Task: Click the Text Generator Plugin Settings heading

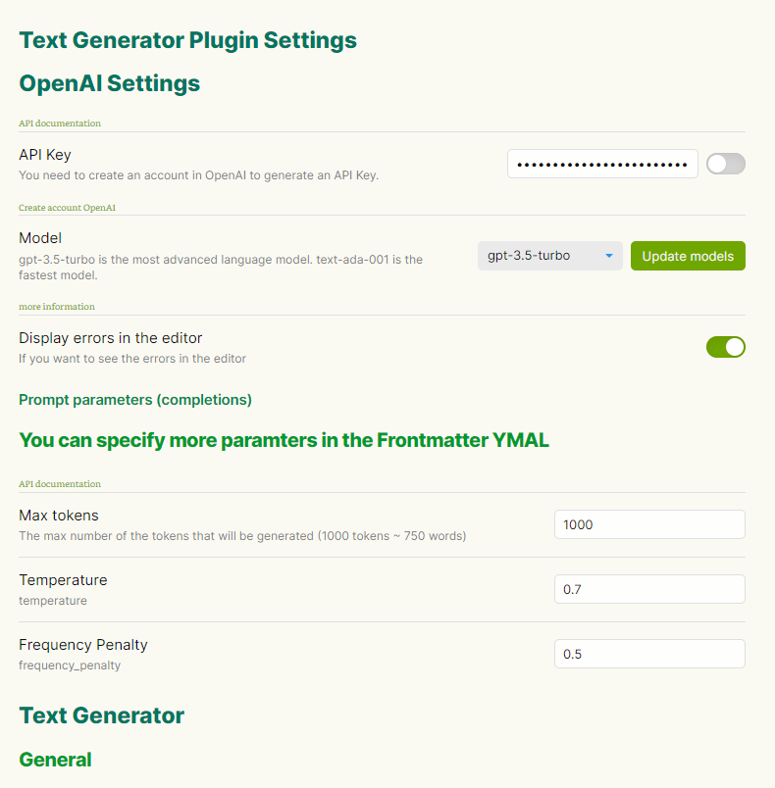Action: 186,40
